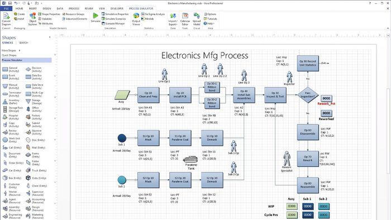This screenshot has height=220, width=391.
Task: Open the Scenario Manager
Action: (x=113, y=23)
